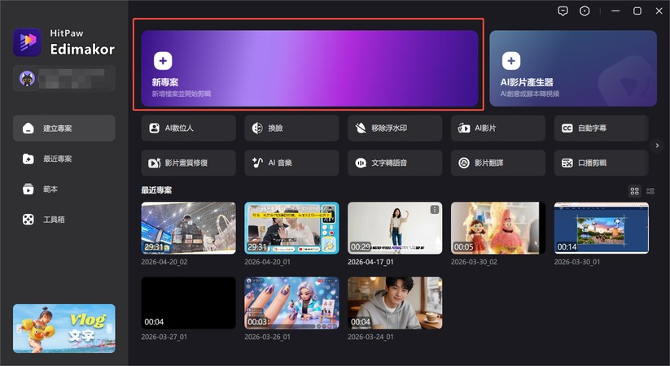
Task: Click the 自動字幕 CC icon
Action: pyautogui.click(x=567, y=129)
